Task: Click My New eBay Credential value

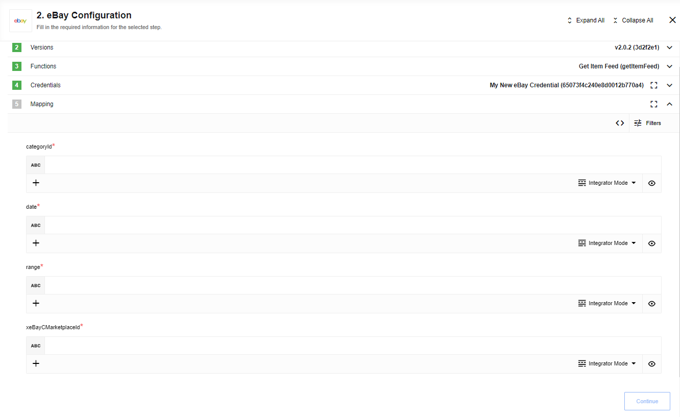Action: coord(567,85)
